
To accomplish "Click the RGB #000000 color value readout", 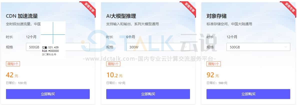I will 50,51.
